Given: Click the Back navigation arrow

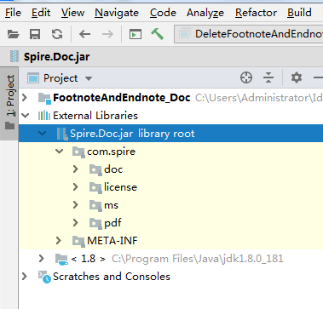Looking at the screenshot, I should pyautogui.click(x=84, y=34).
